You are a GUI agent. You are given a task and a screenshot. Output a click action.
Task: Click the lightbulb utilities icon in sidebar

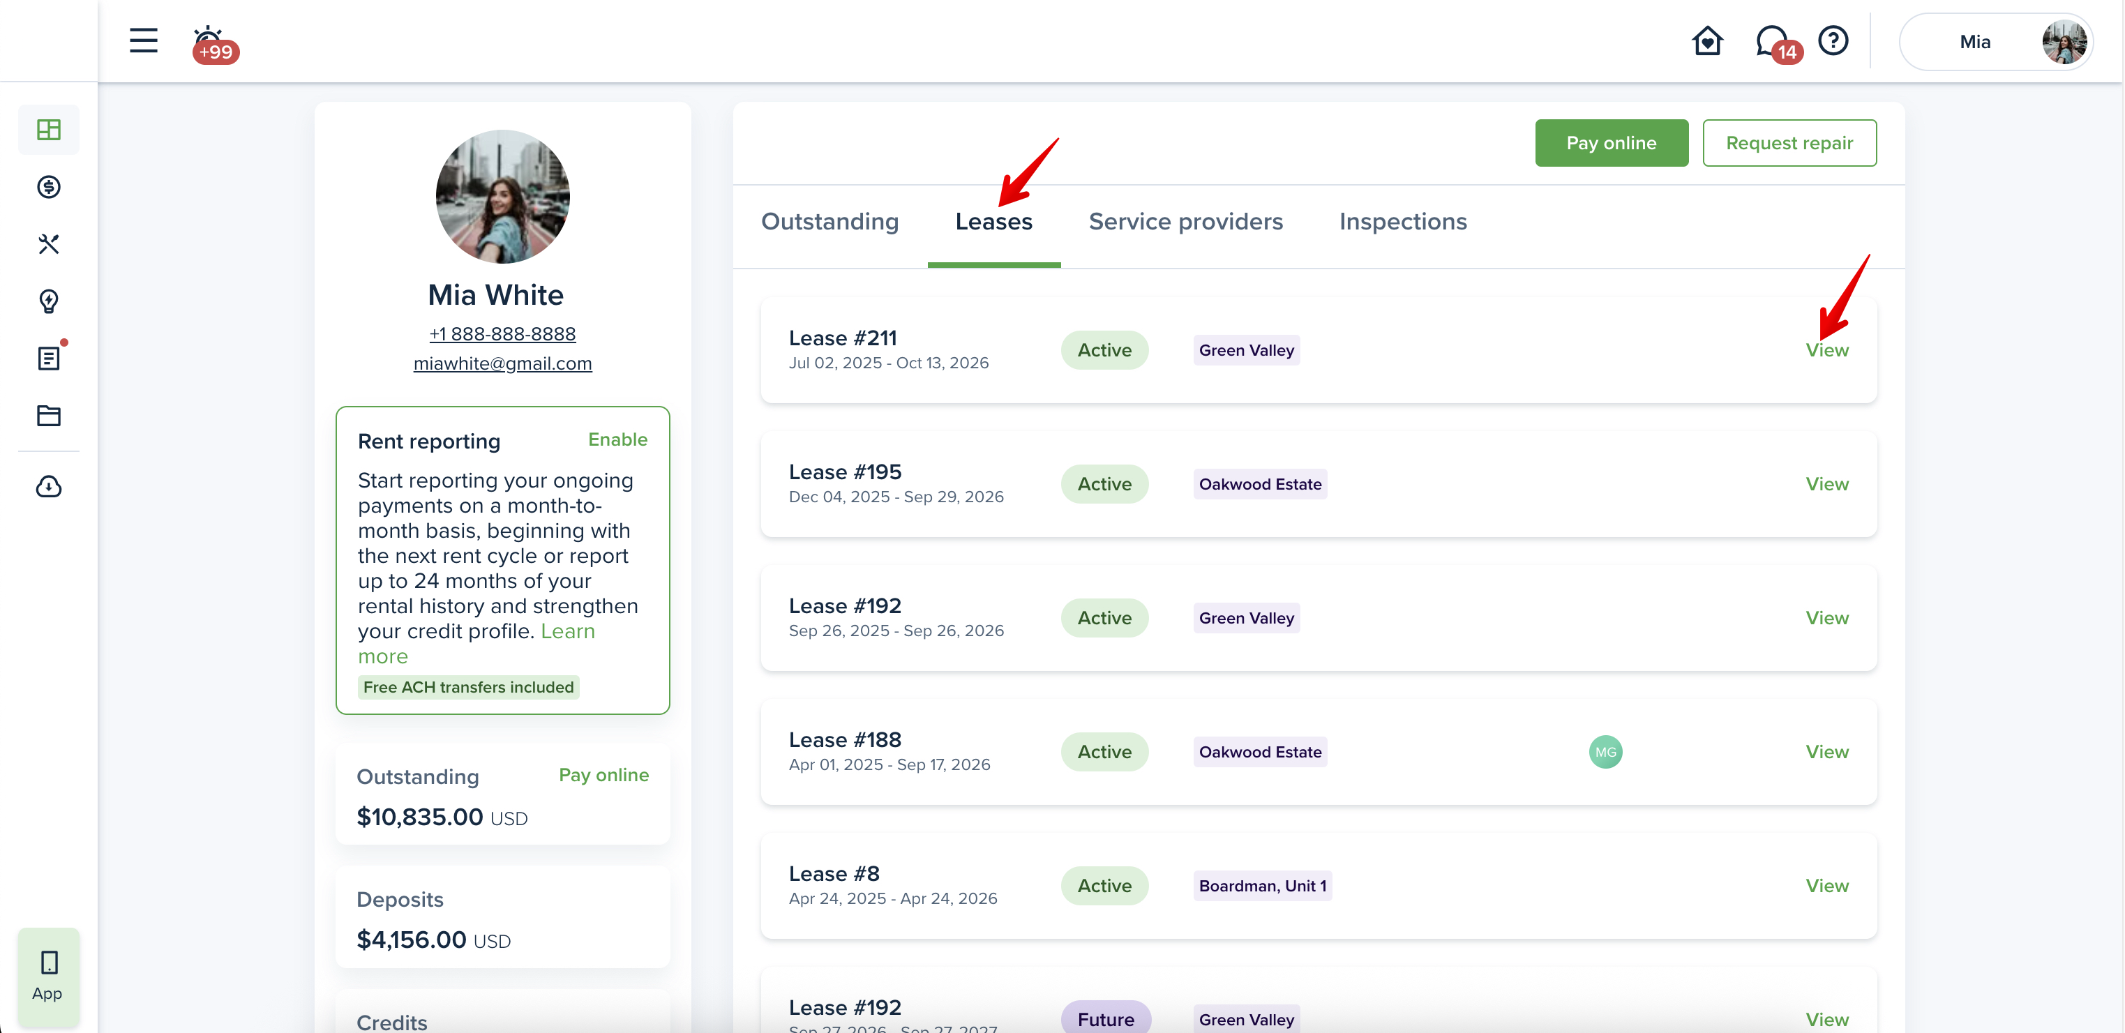coord(49,301)
